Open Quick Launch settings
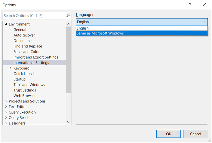The image size is (212, 143). 25,74
